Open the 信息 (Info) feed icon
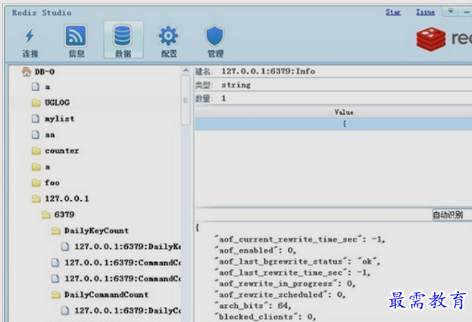The height and width of the screenshot is (322, 472). click(x=76, y=36)
